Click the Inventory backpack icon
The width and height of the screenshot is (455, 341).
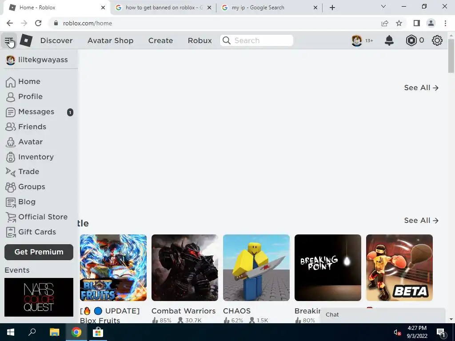click(x=11, y=157)
